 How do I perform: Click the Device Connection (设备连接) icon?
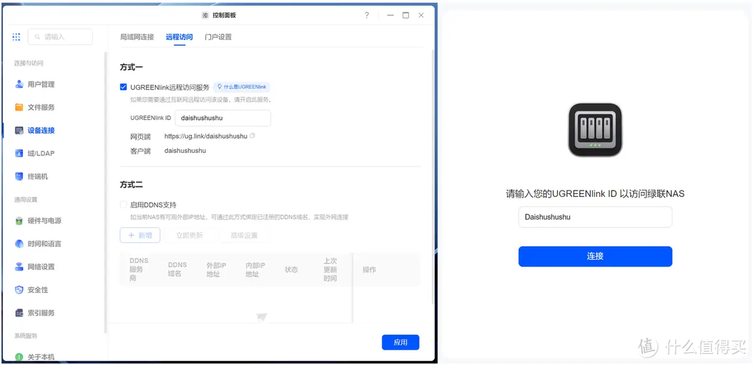coord(20,131)
